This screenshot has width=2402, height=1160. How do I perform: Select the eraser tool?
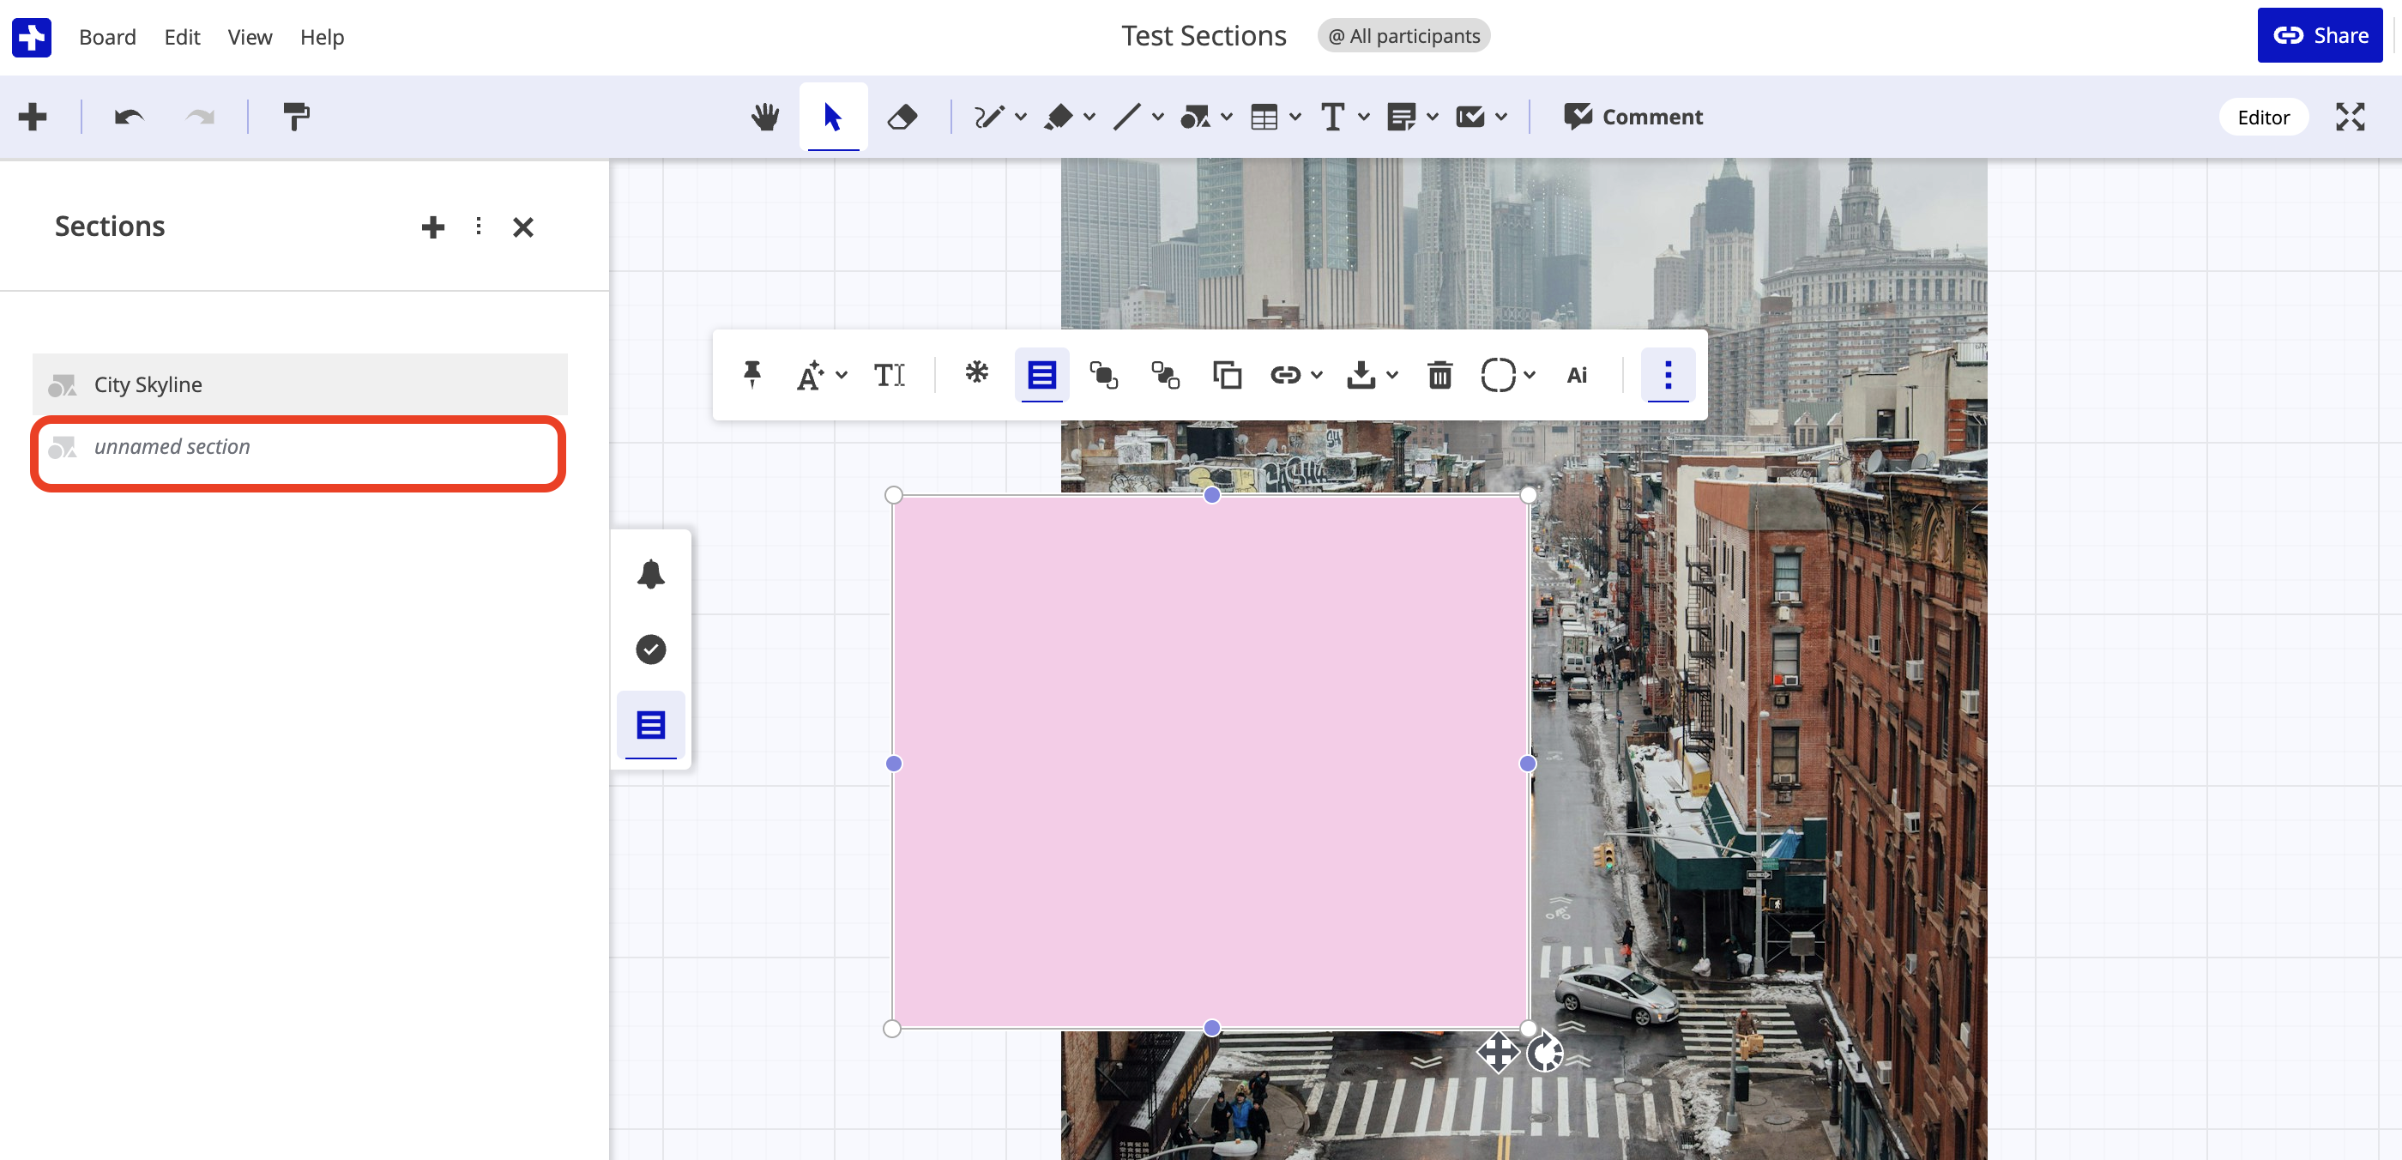(x=902, y=117)
